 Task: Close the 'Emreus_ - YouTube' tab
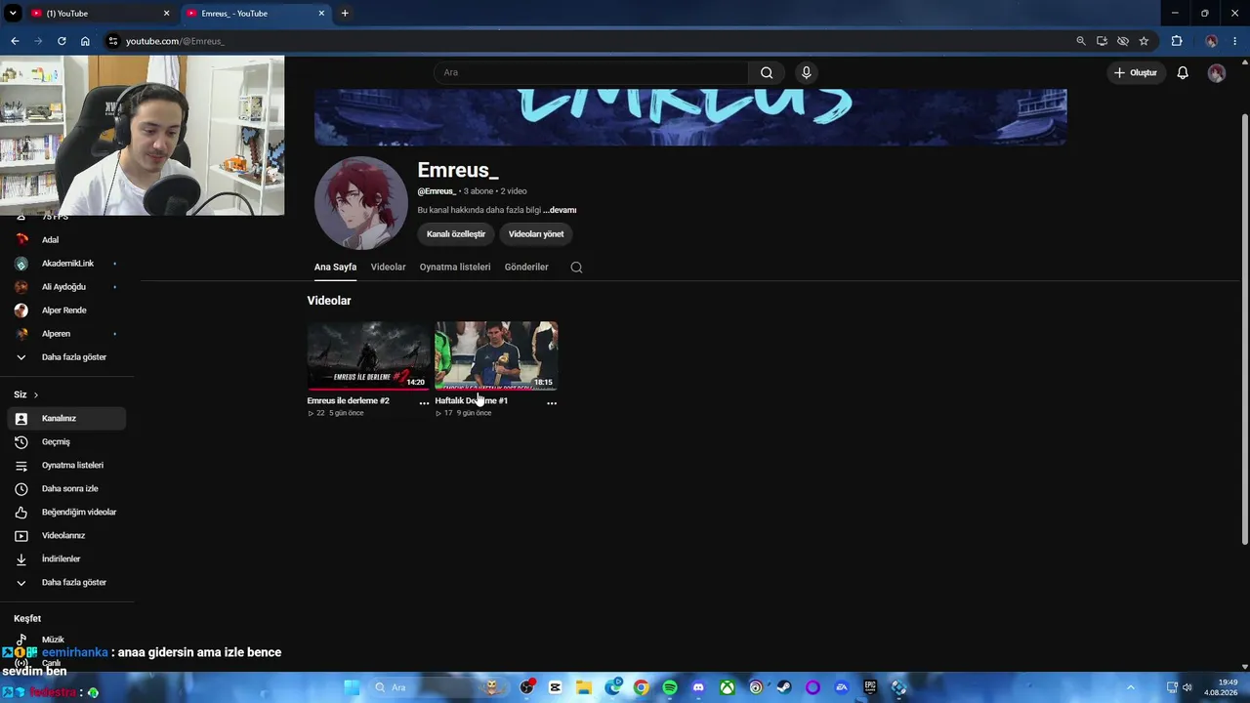[321, 14]
